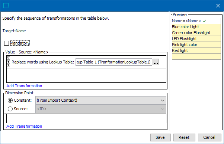Click the dialog icon in the title bar

[6, 6]
